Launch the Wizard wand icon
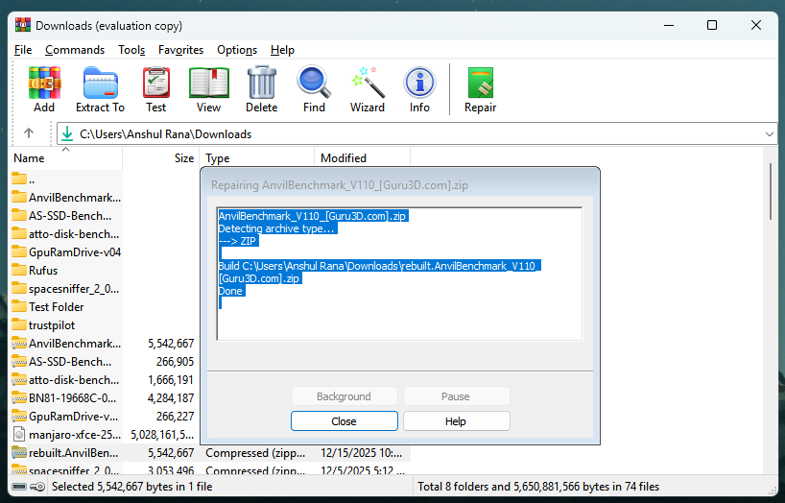The image size is (785, 503). click(368, 83)
